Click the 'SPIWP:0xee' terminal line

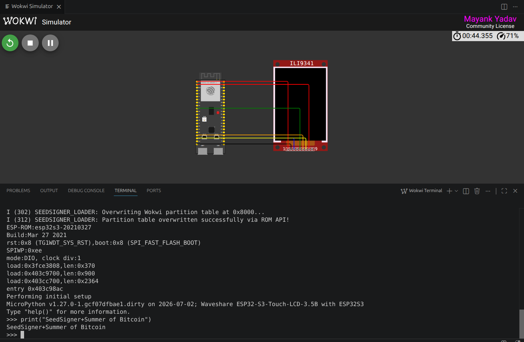point(24,250)
